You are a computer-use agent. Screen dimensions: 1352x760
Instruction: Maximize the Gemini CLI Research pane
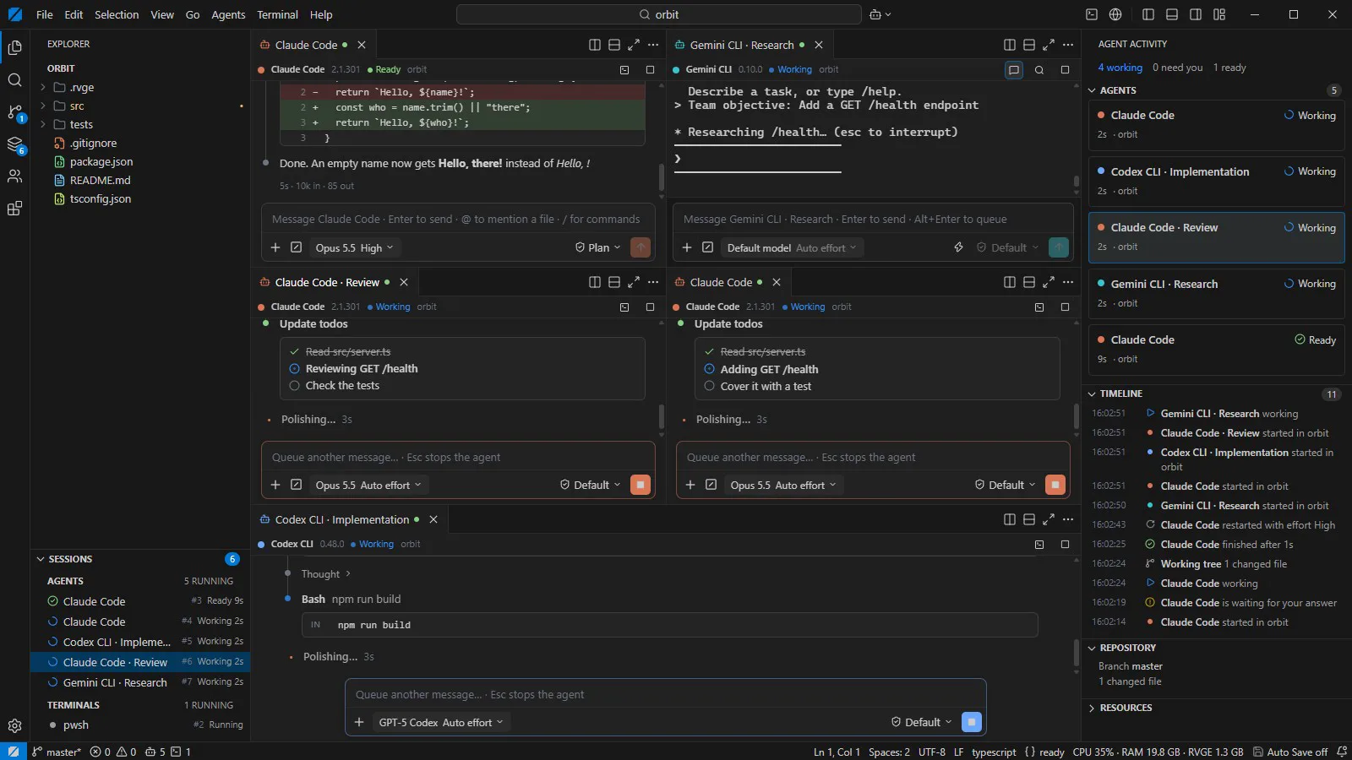pyautogui.click(x=1049, y=45)
